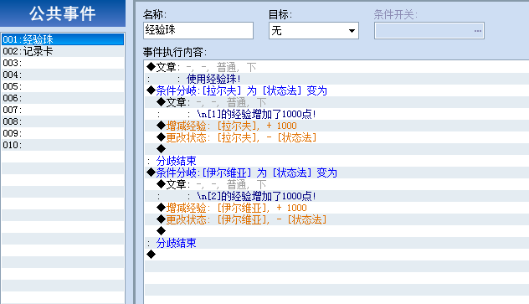The height and width of the screenshot is (304, 529).
Task: Open the 目标 dropdown showing 无
Action: pos(313,31)
